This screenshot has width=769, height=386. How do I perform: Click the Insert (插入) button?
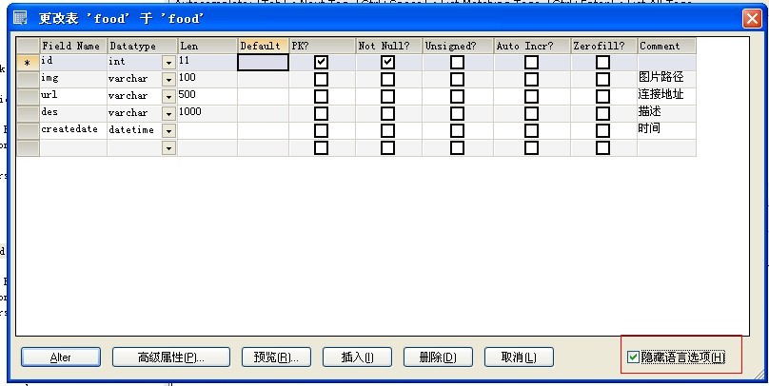tap(357, 357)
